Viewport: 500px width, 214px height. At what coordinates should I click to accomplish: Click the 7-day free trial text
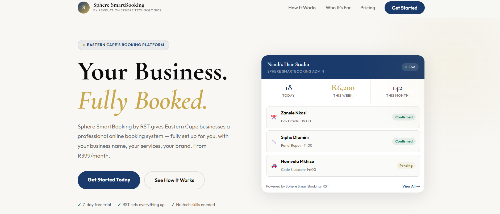coord(97,205)
